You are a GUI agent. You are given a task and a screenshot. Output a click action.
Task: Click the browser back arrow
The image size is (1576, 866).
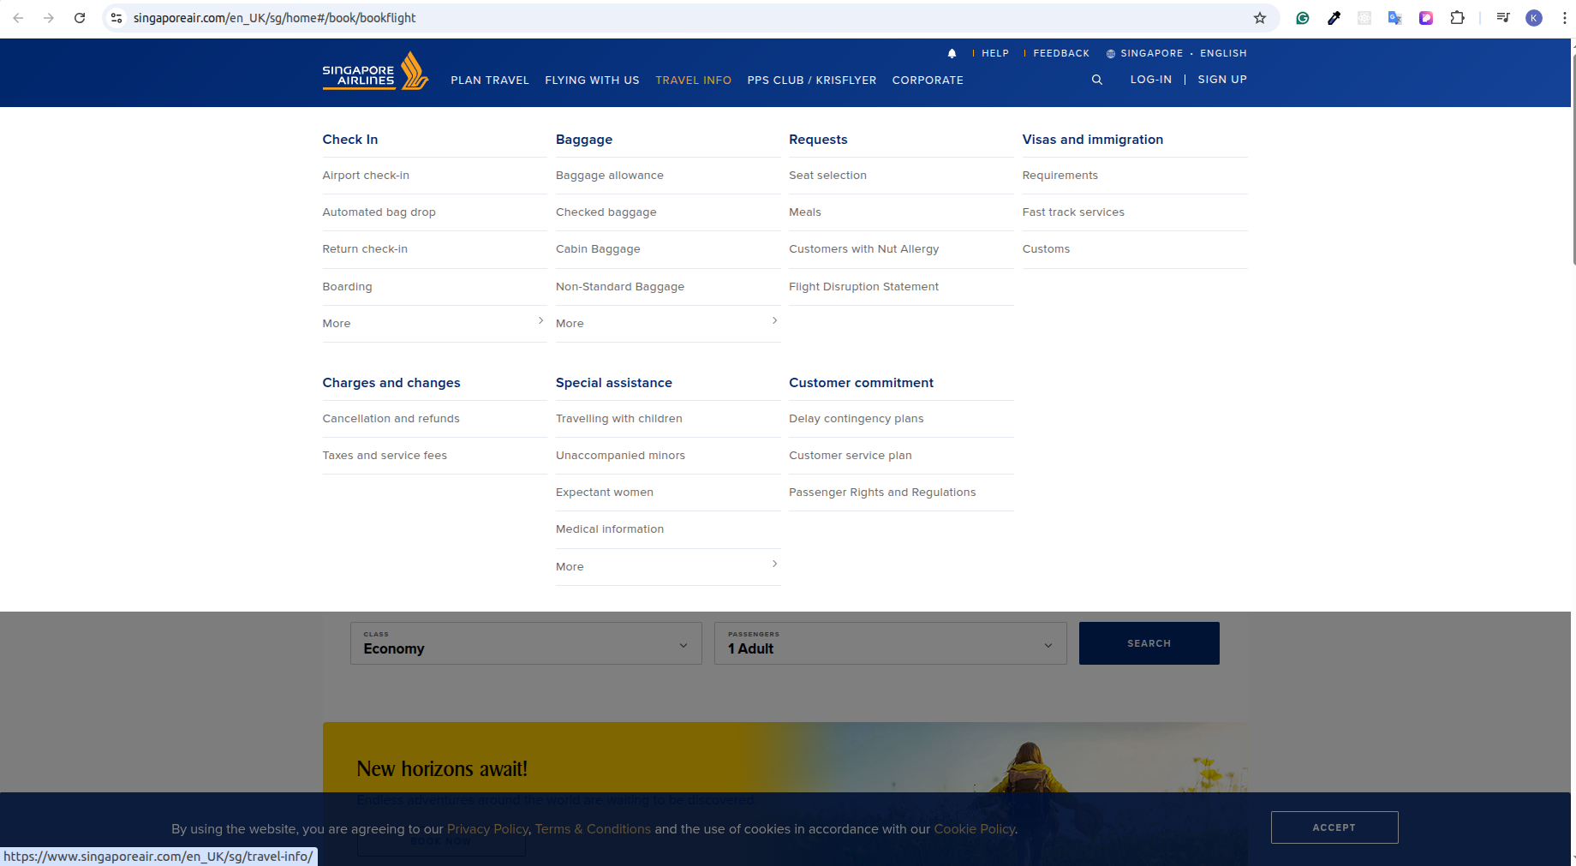[x=18, y=18]
